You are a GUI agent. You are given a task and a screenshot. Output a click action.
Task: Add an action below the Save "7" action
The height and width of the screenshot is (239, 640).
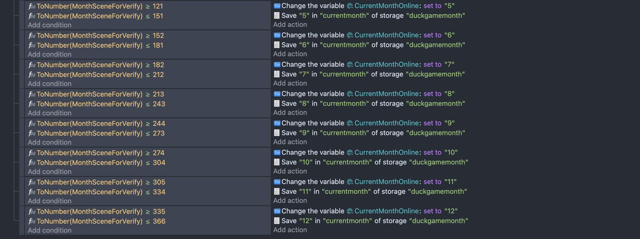[x=290, y=83]
